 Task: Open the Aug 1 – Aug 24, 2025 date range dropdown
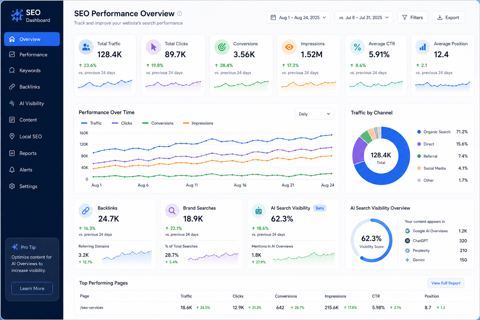click(298, 17)
